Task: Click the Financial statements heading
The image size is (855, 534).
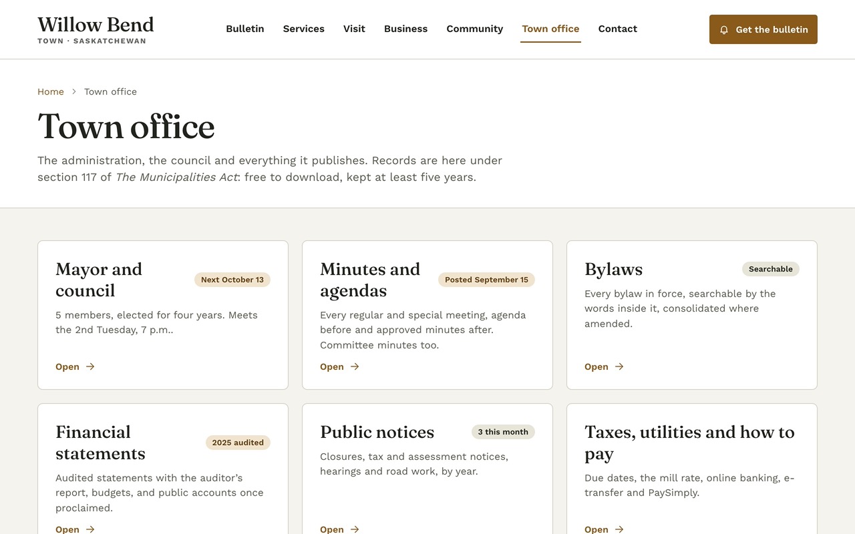Action: [100, 443]
